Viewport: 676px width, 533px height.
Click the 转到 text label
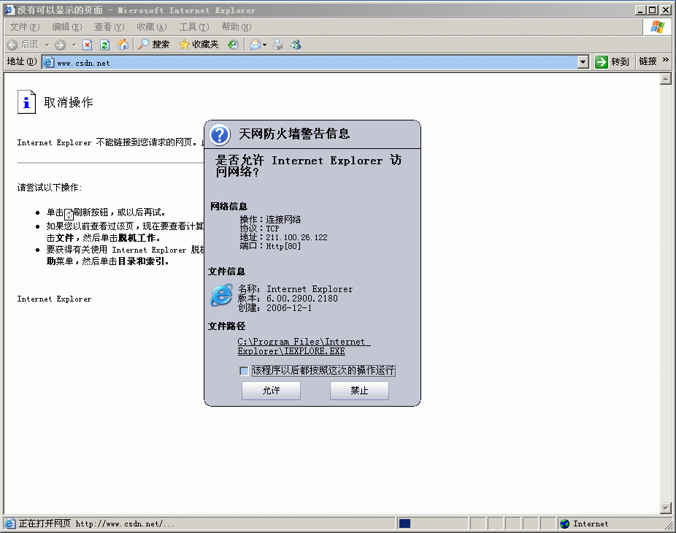pos(620,62)
